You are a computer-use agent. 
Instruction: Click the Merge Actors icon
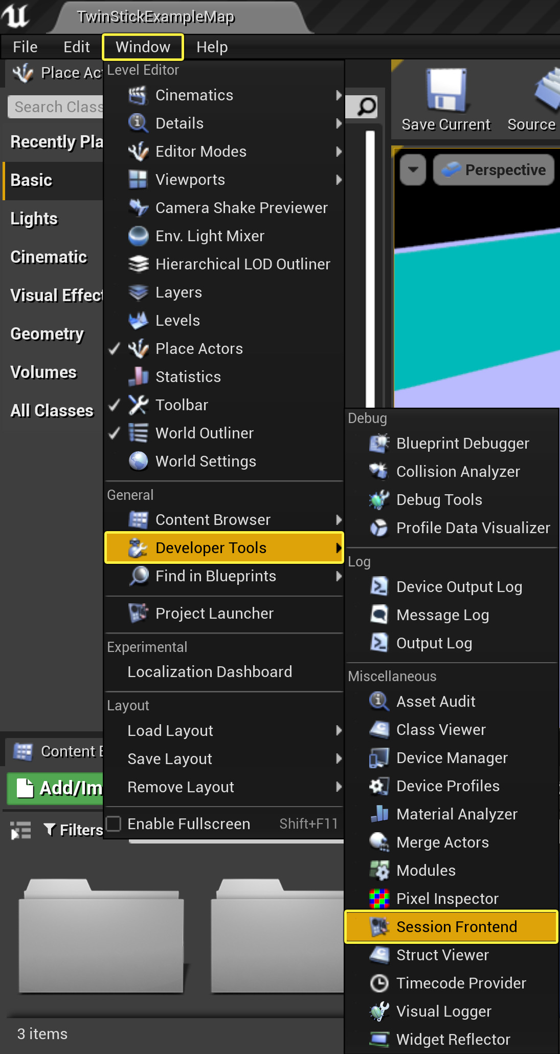379,842
